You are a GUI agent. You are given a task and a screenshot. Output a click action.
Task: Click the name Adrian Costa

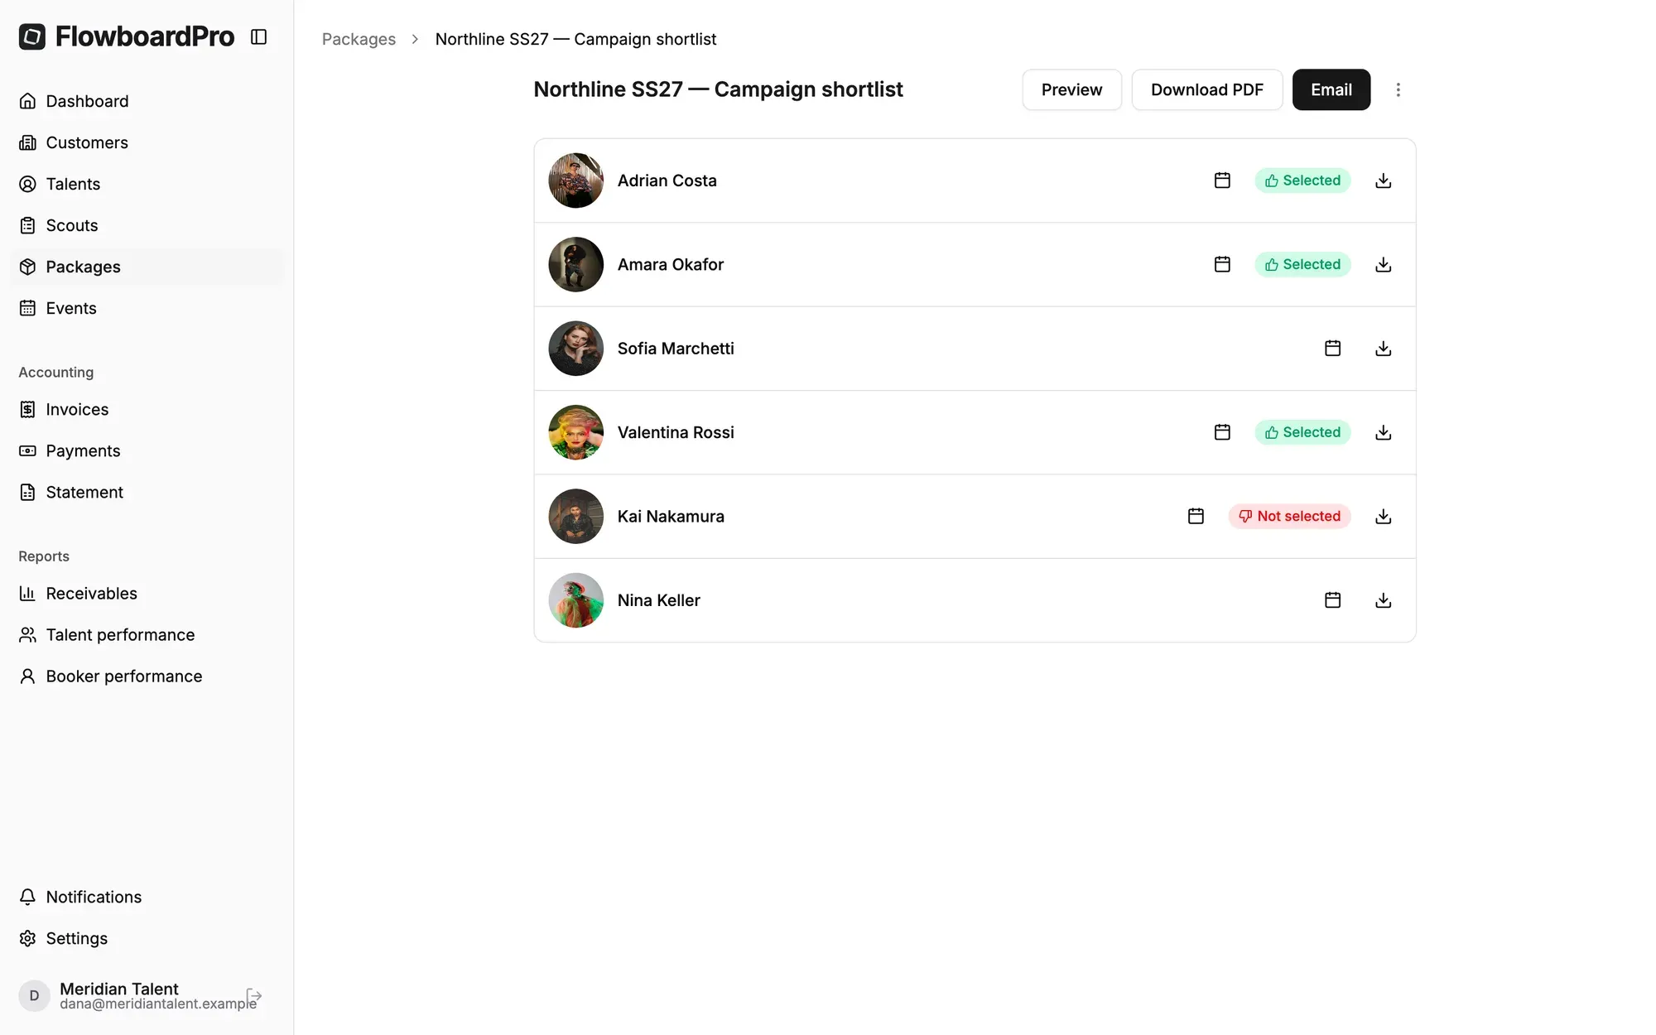(x=667, y=181)
